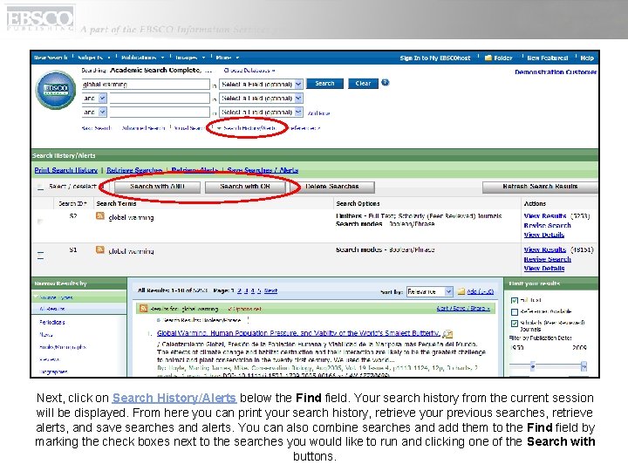628x471 pixels.
Task: Open the More menu
Action: tap(227, 58)
